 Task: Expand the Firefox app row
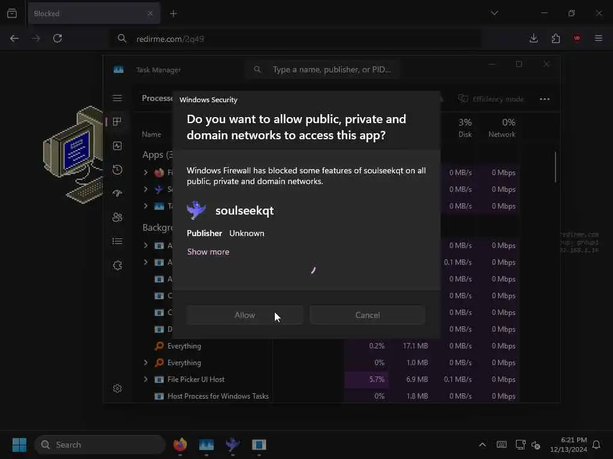click(x=146, y=172)
